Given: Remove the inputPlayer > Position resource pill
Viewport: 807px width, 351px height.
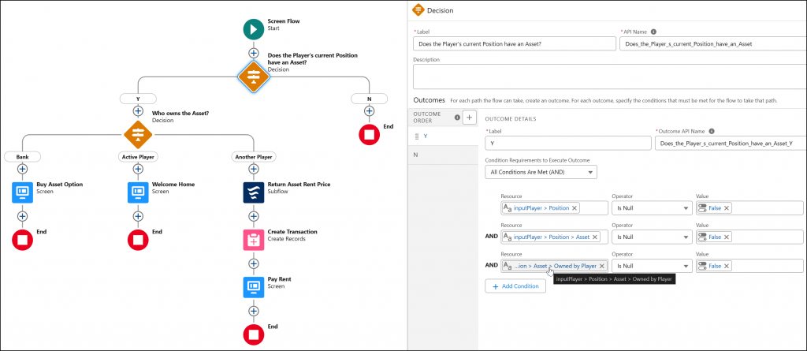Looking at the screenshot, I should click(x=575, y=208).
